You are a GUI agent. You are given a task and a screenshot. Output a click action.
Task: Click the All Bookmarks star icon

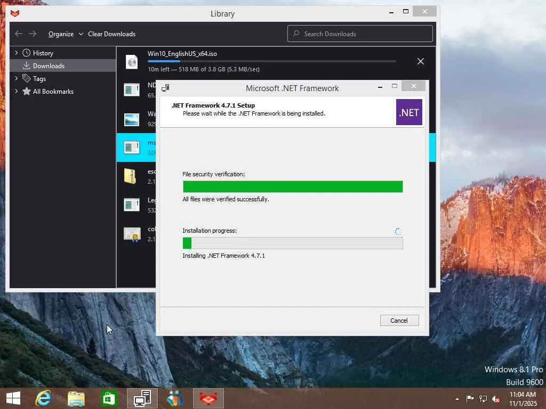[x=27, y=91]
